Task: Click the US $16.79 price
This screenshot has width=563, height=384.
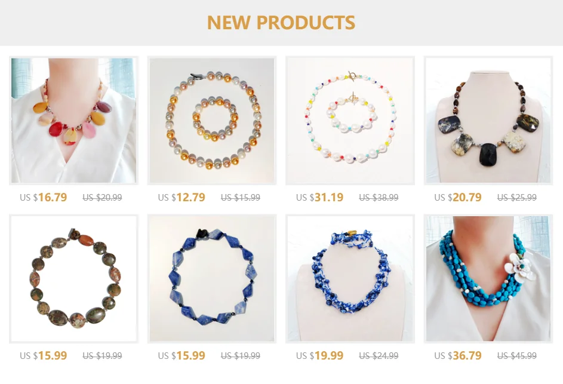Action: click(x=44, y=197)
